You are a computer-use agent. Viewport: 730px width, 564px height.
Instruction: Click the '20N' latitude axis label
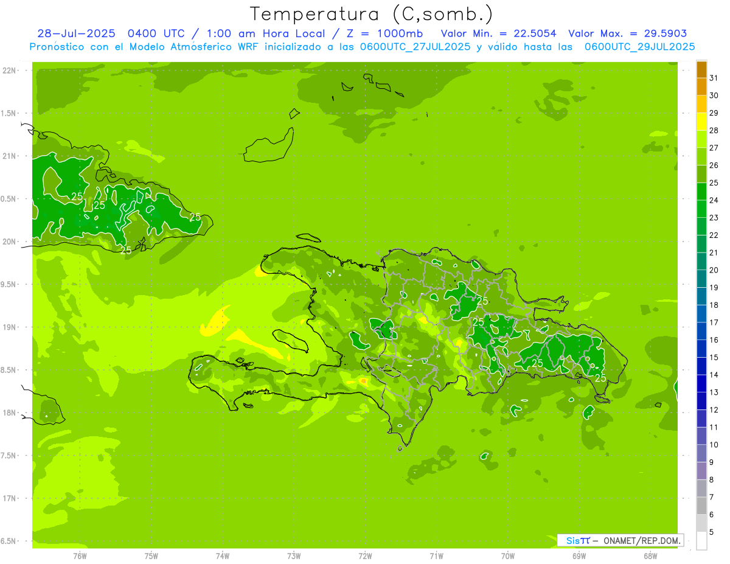tap(10, 242)
